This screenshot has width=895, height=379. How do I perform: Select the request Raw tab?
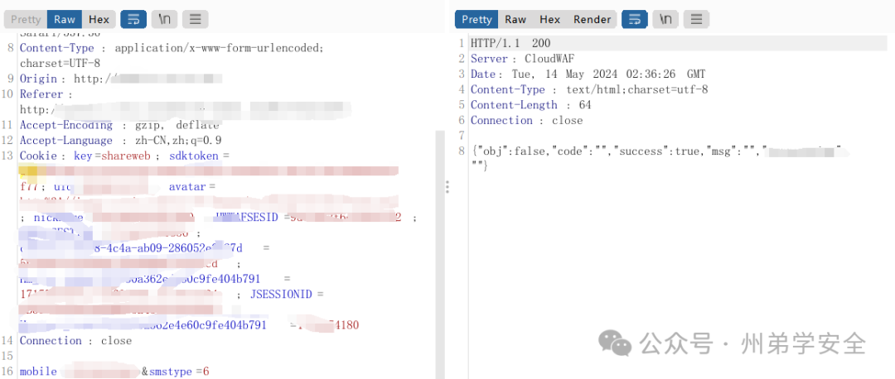[x=65, y=19]
